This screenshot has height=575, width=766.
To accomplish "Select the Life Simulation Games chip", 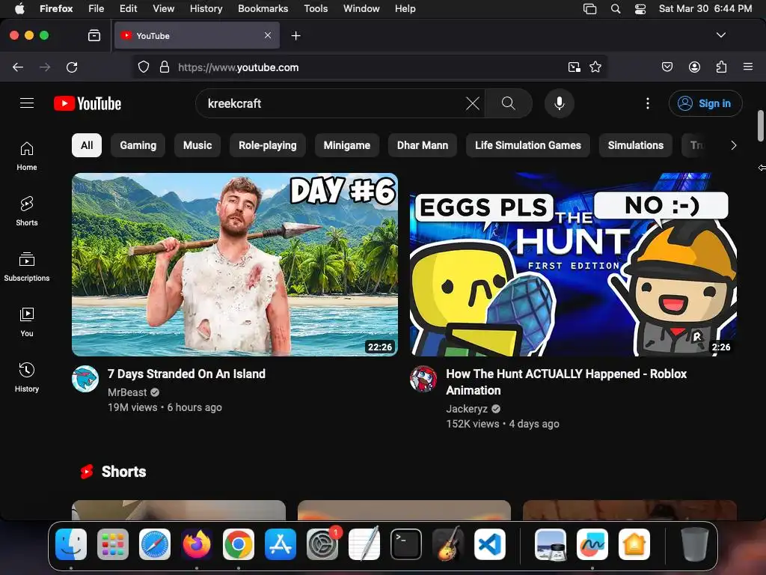I will tap(528, 145).
